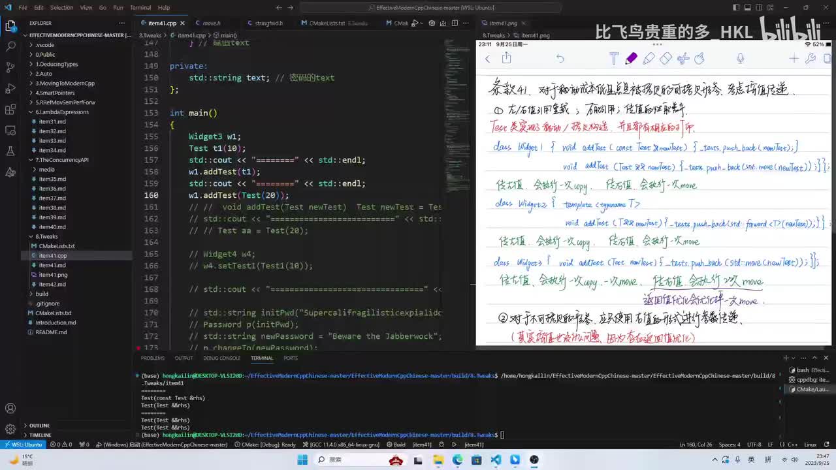Image resolution: width=836 pixels, height=470 pixels.
Task: Toggle the bottom panel visibility
Action: [x=748, y=8]
